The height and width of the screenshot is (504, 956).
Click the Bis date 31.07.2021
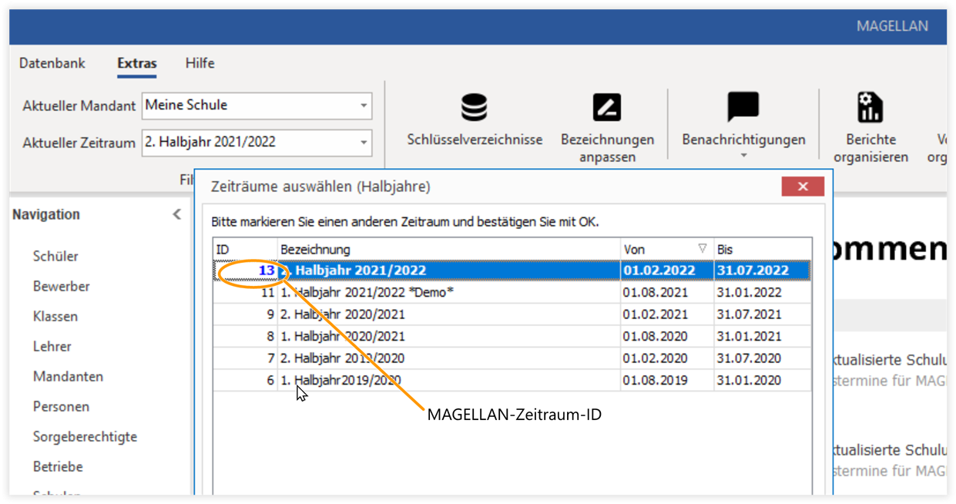point(750,314)
